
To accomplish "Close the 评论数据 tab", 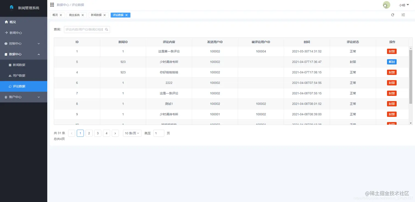I will (x=127, y=15).
